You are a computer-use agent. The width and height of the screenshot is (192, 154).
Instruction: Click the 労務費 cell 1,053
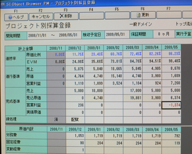(x=75, y=136)
